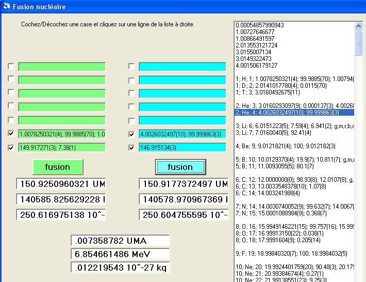The width and height of the screenshot is (366, 282).
Task: Select the 6; C; 12 list line
Action: (x=294, y=180)
